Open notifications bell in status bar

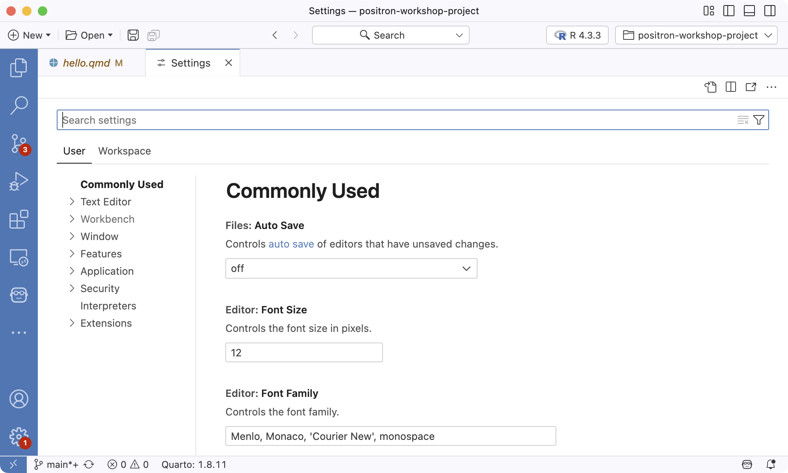pos(771,464)
